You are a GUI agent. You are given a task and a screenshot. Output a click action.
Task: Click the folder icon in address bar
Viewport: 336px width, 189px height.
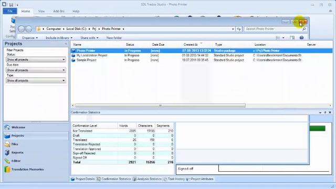(38, 29)
